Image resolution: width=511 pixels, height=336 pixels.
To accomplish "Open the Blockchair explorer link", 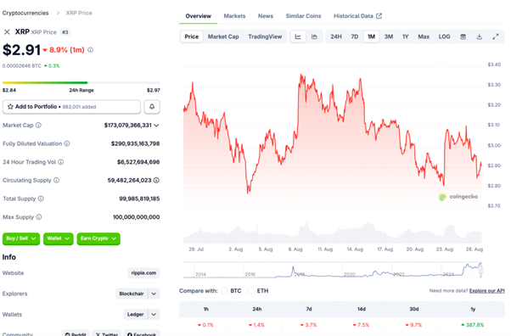I will (132, 294).
